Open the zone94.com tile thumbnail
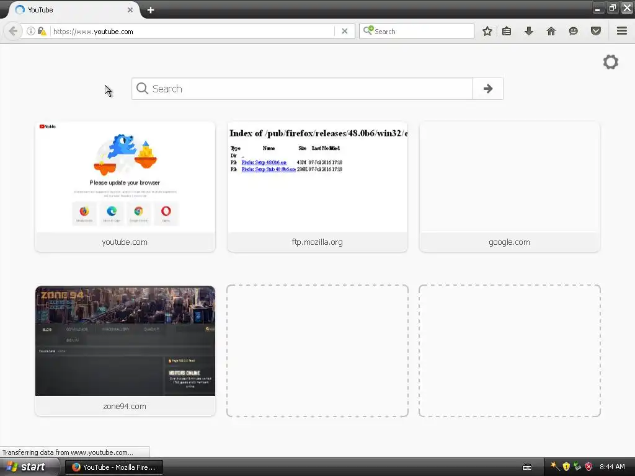This screenshot has width=635, height=476. click(x=125, y=341)
